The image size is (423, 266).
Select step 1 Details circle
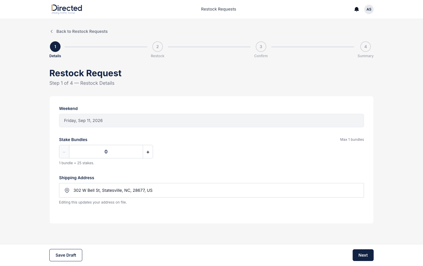tap(55, 47)
